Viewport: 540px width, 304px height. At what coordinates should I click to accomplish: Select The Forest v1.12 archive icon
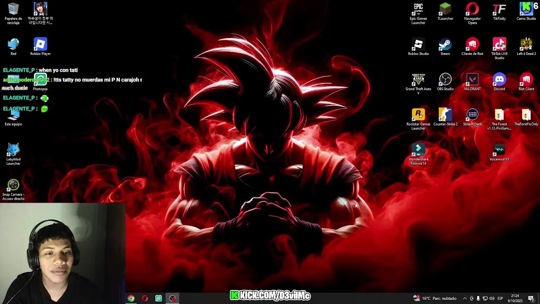pos(499,119)
